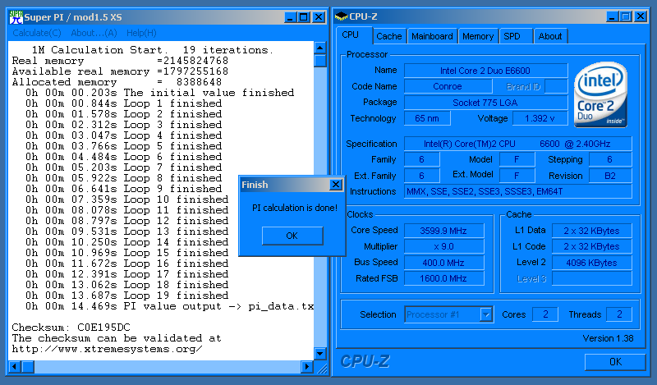Click the '14.469s PI value output' line
The width and height of the screenshot is (657, 385).
coord(170,306)
